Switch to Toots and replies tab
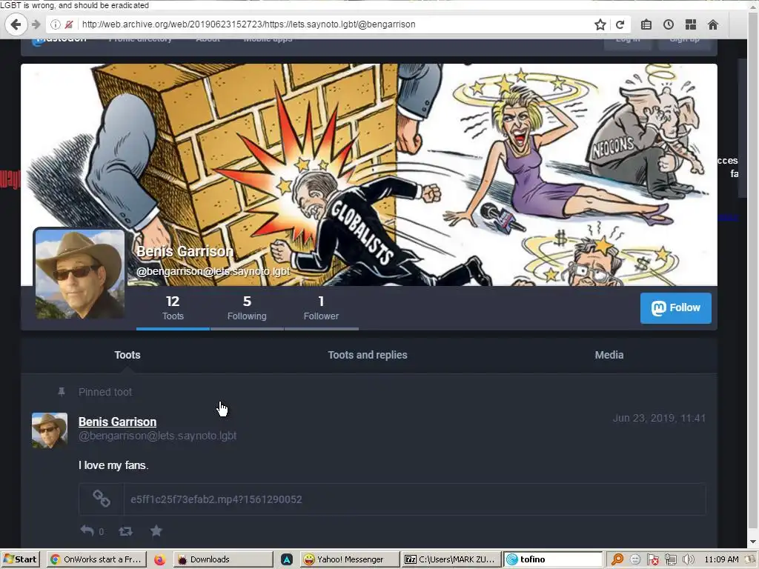 [x=368, y=355]
